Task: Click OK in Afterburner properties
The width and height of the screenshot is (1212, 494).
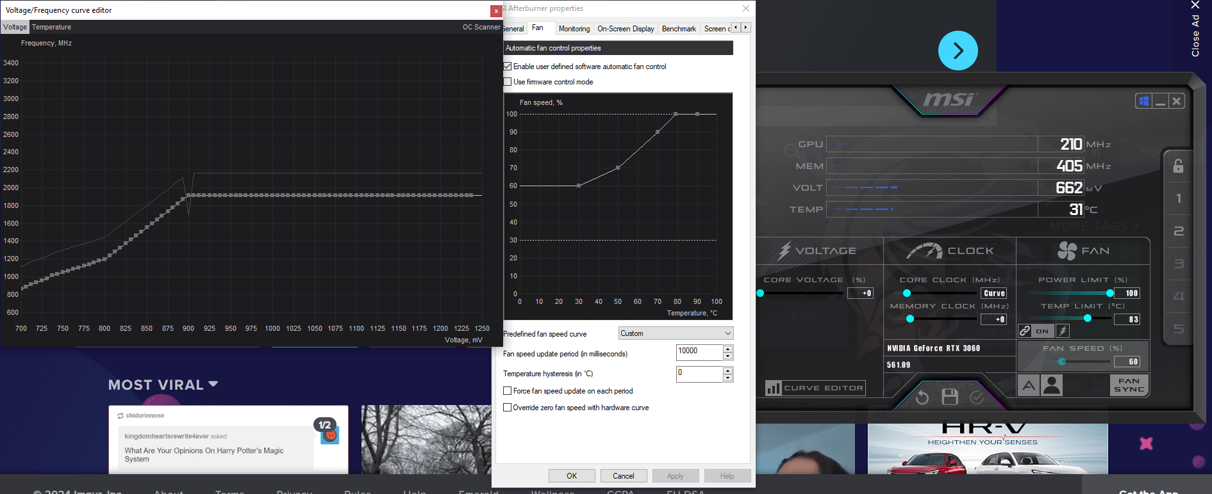Action: click(x=572, y=476)
